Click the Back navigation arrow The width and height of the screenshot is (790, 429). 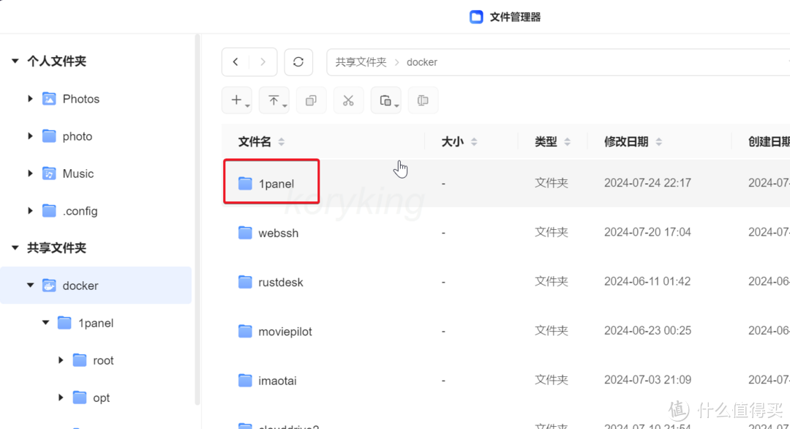[x=236, y=61]
